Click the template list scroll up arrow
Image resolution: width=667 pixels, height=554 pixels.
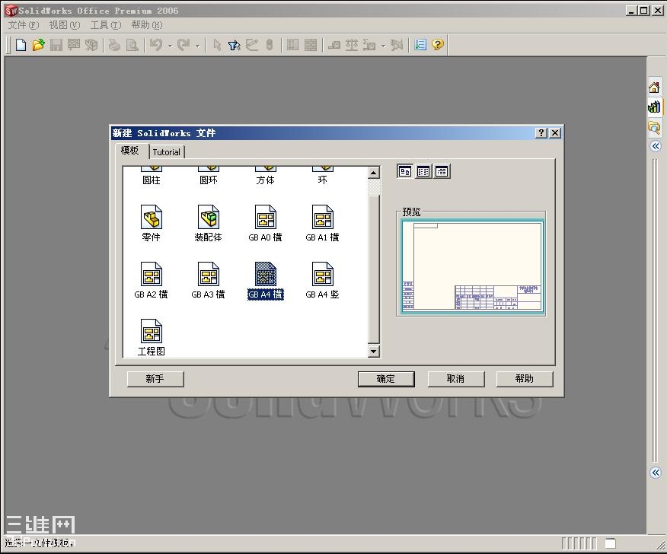[374, 172]
